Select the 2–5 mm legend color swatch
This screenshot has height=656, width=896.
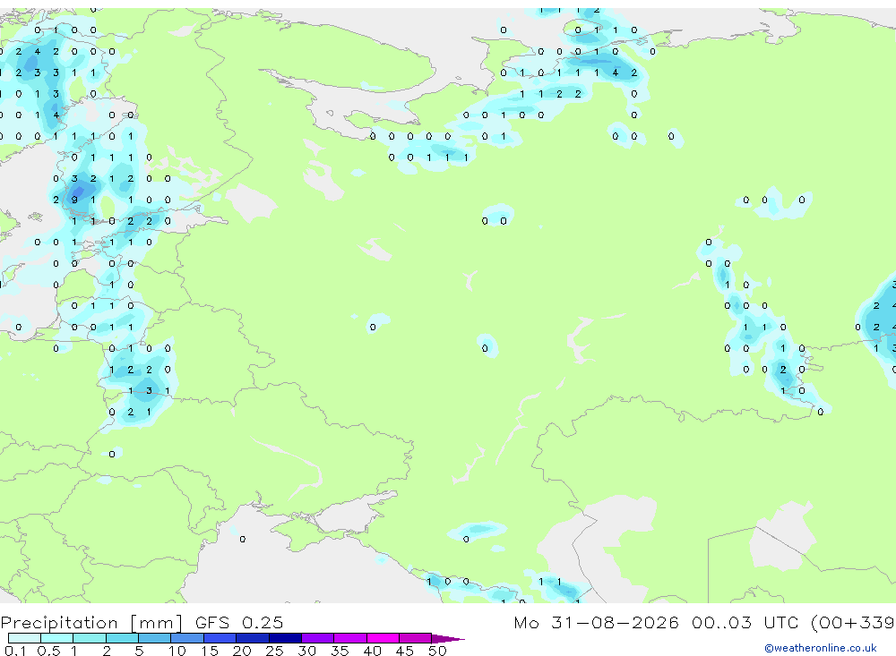[122, 638]
